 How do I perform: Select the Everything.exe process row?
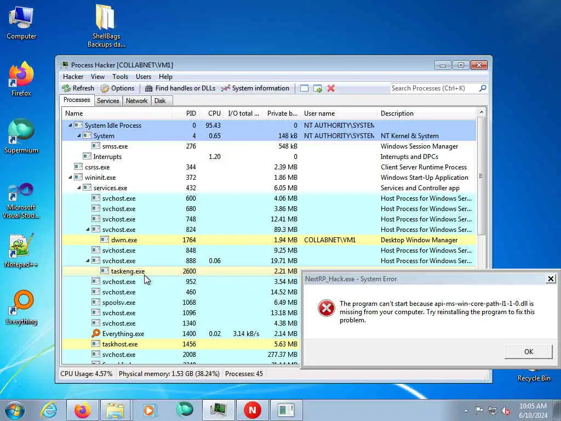click(x=181, y=334)
